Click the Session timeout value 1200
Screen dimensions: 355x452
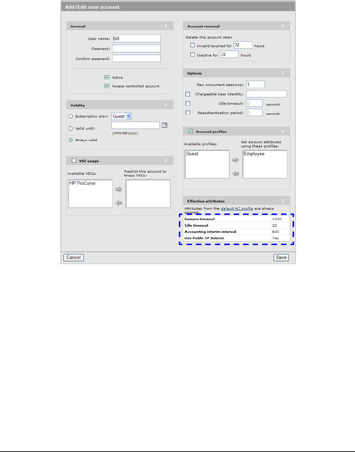[277, 219]
